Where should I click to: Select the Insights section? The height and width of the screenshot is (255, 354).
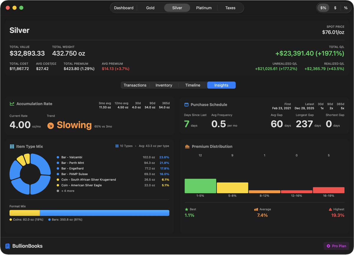tap(221, 85)
